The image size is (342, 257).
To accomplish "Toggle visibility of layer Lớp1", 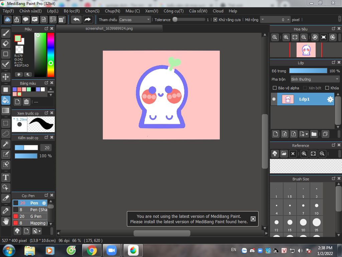I will pyautogui.click(x=274, y=99).
